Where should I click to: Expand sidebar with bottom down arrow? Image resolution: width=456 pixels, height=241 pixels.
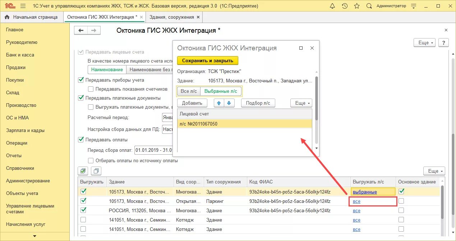[35, 236]
